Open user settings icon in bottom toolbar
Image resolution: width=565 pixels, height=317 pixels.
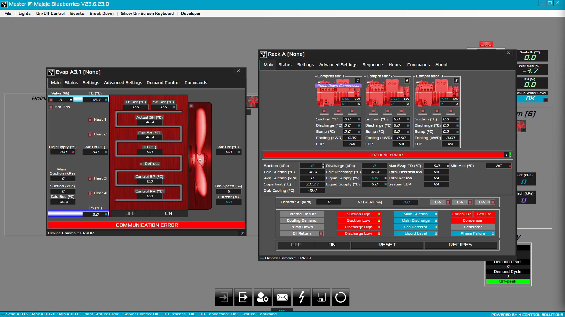[x=263, y=297]
